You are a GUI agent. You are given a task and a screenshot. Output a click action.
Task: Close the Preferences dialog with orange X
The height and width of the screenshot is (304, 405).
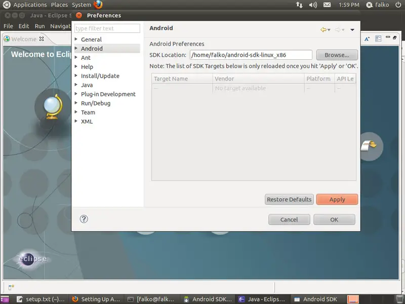(79, 15)
